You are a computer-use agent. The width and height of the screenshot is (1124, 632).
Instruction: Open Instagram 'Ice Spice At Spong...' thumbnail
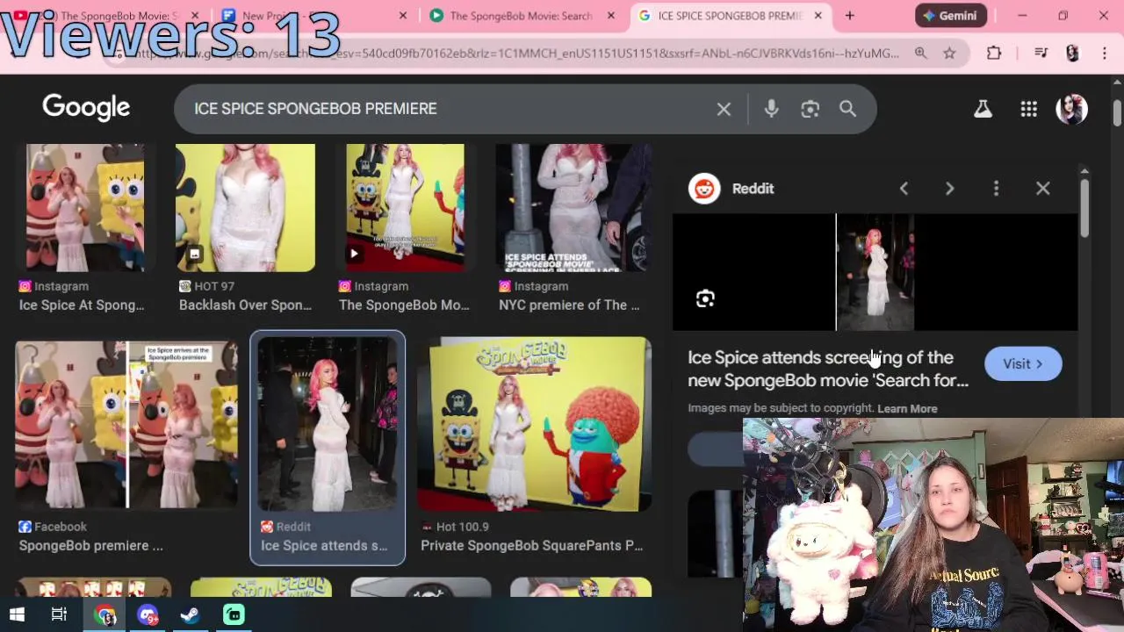85,207
